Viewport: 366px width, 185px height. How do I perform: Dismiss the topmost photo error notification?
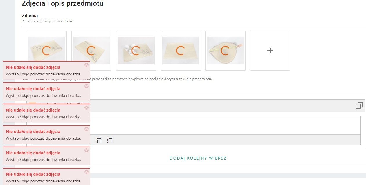[x=86, y=65]
